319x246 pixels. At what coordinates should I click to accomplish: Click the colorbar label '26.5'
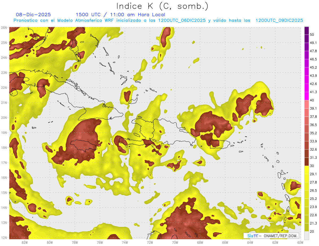(313, 191)
